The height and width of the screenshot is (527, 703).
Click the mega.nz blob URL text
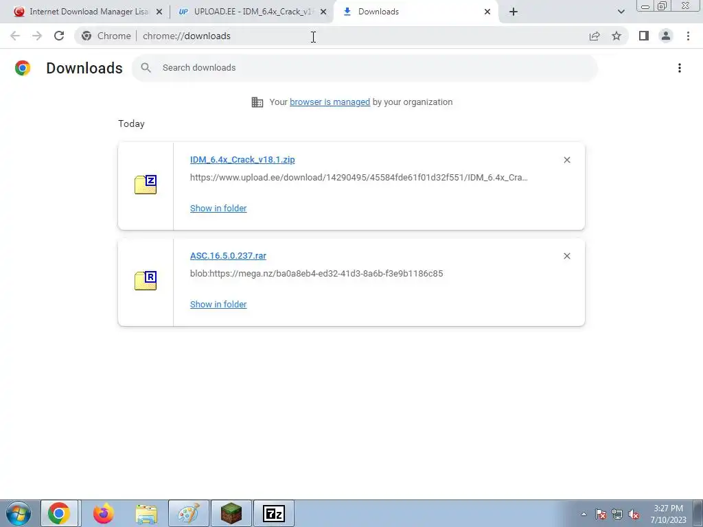coord(316,273)
